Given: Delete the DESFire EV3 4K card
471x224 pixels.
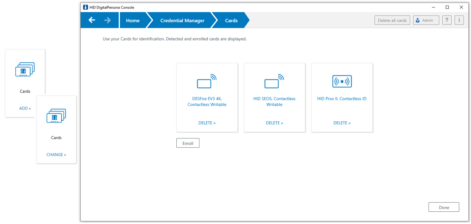Looking at the screenshot, I should [207, 123].
